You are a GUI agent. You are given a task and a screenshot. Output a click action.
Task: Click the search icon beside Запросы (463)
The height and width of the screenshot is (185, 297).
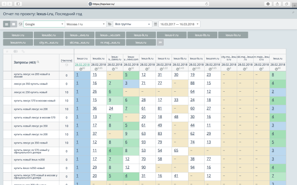(x=38, y=62)
